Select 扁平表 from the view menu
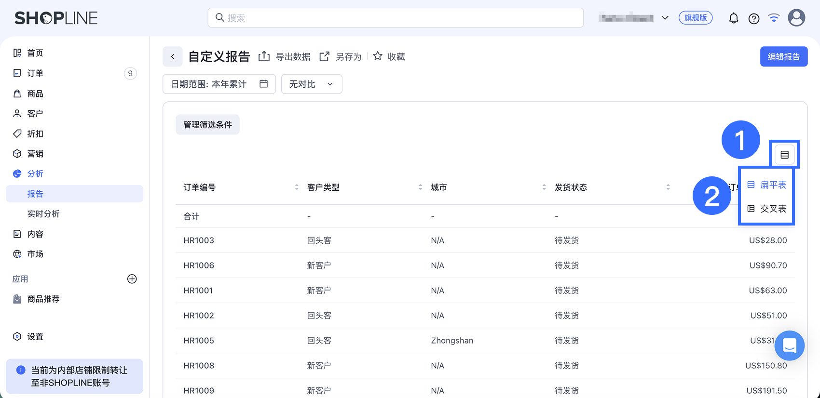The height and width of the screenshot is (398, 820). point(766,185)
